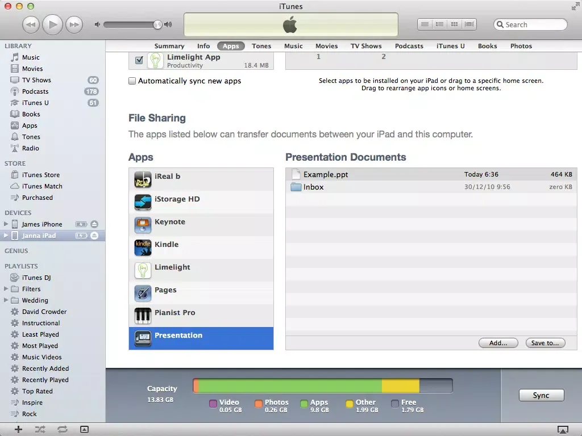Expand James iPhone device
The width and height of the screenshot is (582, 436).
point(6,224)
